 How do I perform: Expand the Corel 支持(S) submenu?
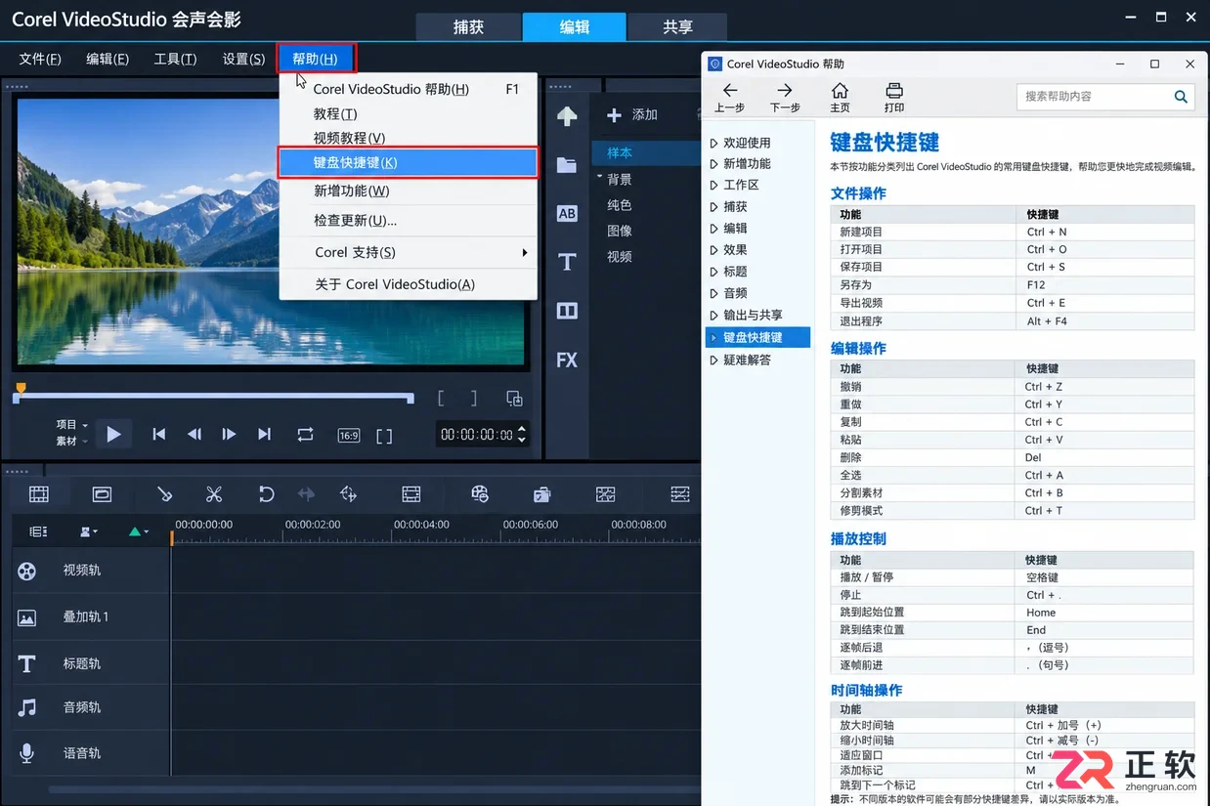click(409, 252)
